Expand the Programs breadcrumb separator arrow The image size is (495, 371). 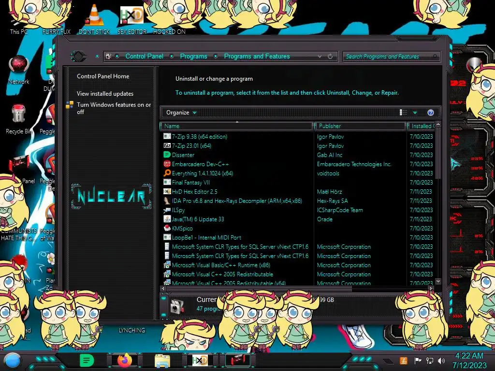coord(216,56)
